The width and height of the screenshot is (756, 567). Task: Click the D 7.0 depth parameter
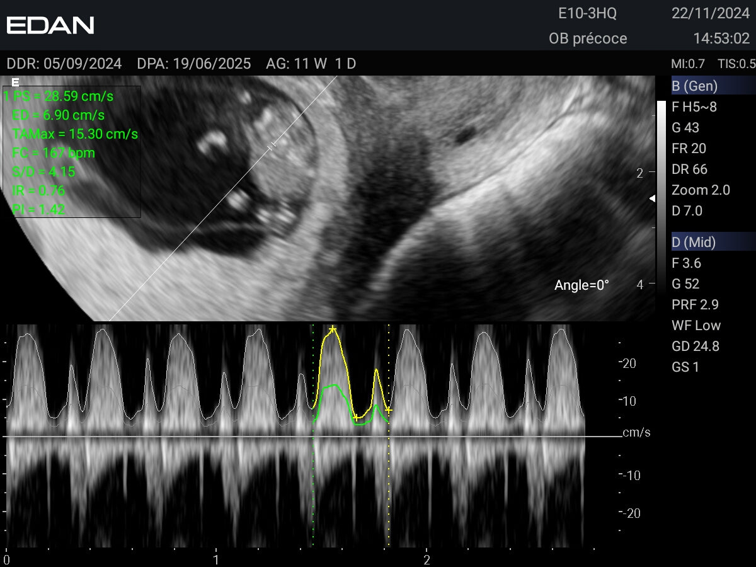pos(687,211)
